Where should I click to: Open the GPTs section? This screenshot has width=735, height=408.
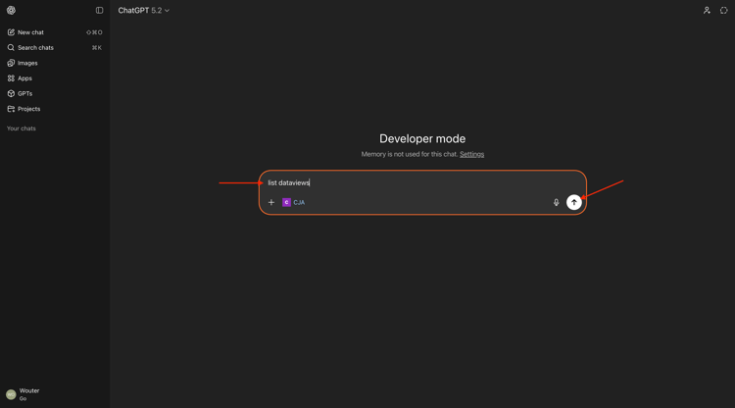tap(55, 93)
